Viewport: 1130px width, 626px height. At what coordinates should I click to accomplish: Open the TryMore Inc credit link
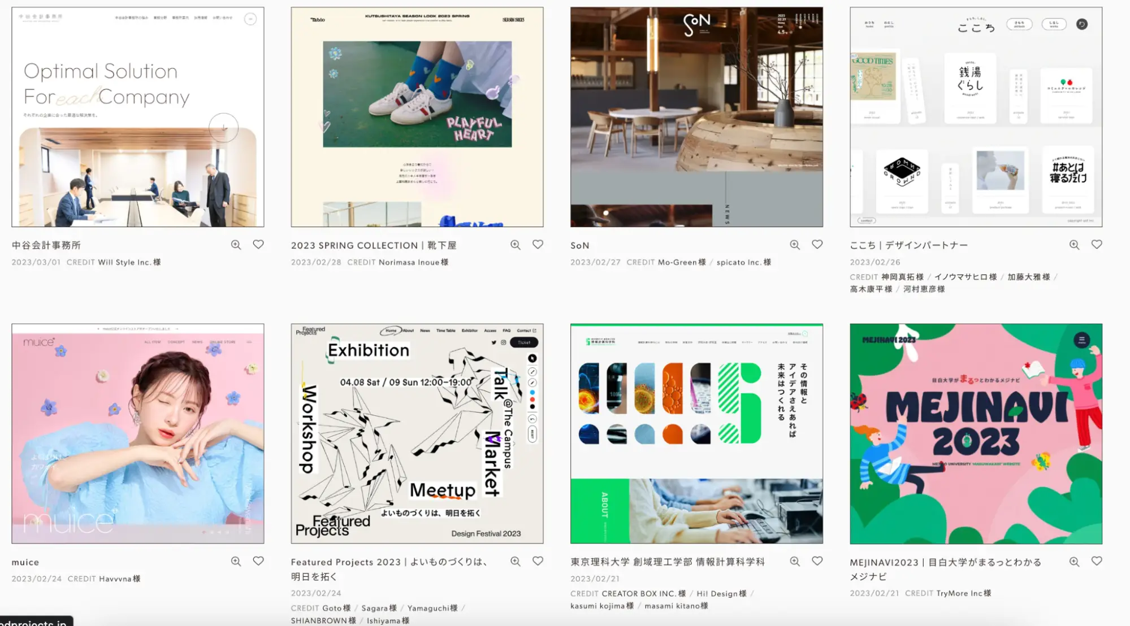964,593
